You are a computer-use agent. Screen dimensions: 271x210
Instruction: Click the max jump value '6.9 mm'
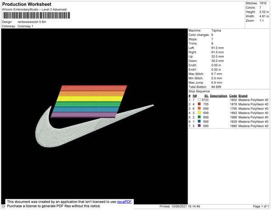click(216, 82)
